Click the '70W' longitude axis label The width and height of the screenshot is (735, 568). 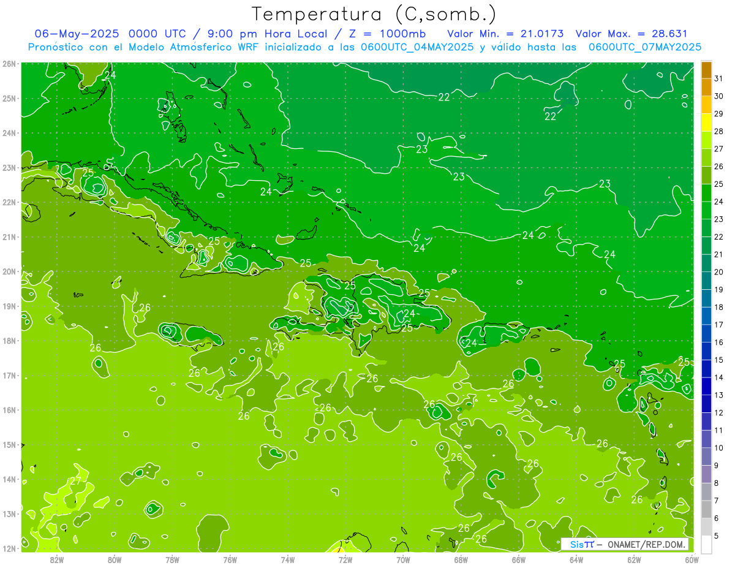coord(403,559)
